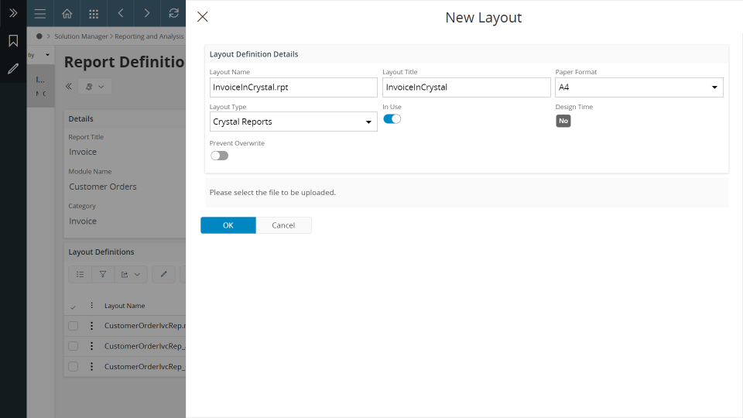Open row menu for third CustomerOrderIvcRep_ row

coord(92,366)
